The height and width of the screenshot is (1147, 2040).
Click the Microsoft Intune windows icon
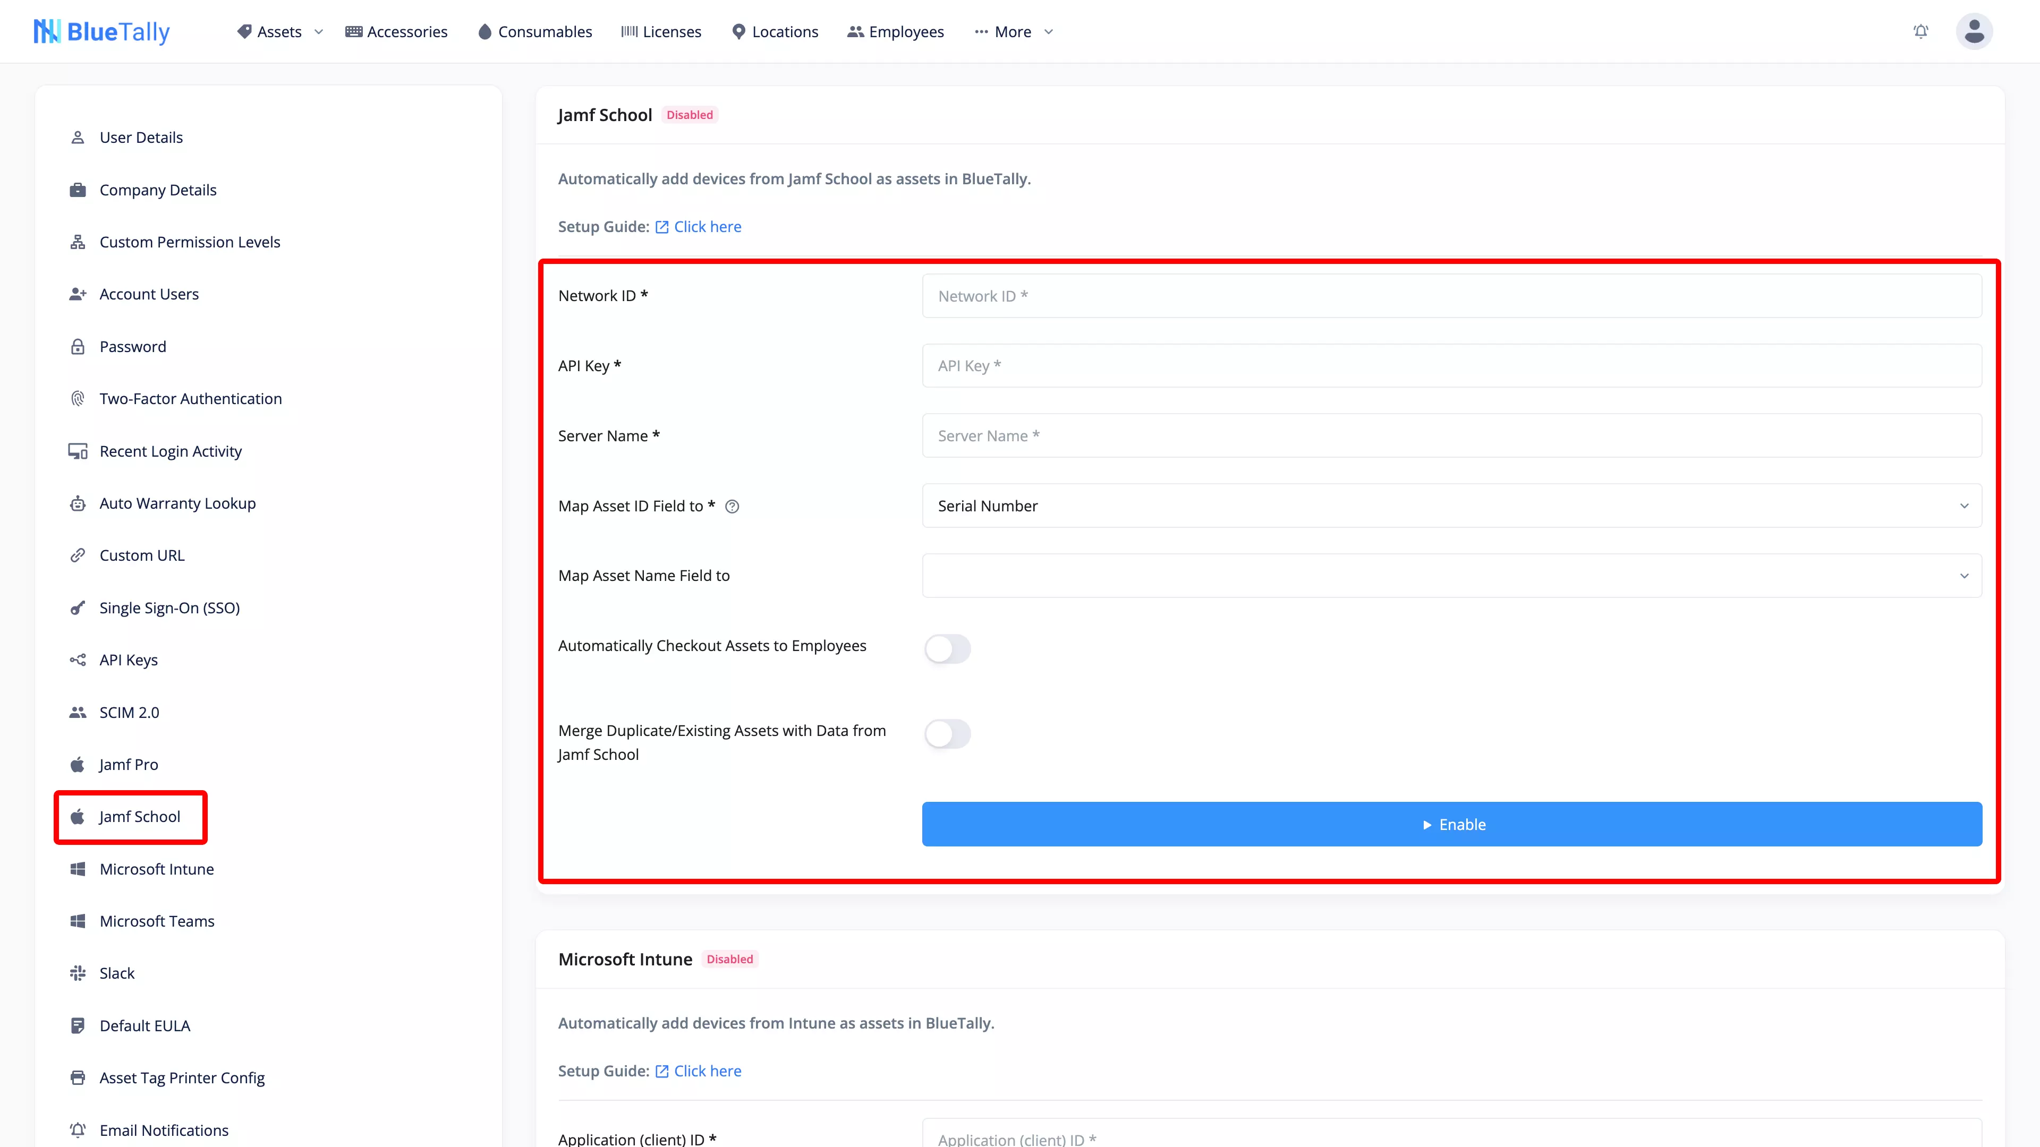[78, 869]
